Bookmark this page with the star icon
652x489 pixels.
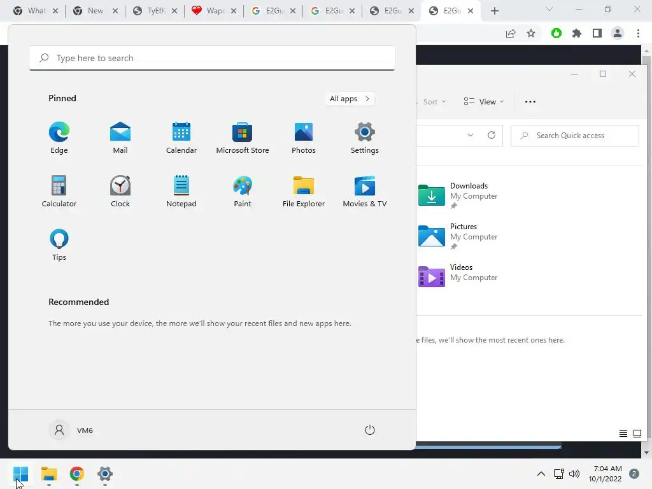[x=531, y=33]
